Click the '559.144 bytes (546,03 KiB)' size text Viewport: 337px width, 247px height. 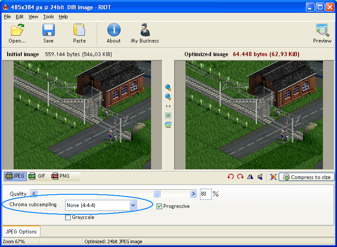[78, 54]
